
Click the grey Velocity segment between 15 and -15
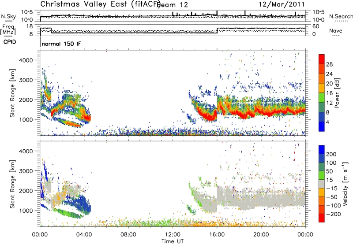tap(322, 184)
